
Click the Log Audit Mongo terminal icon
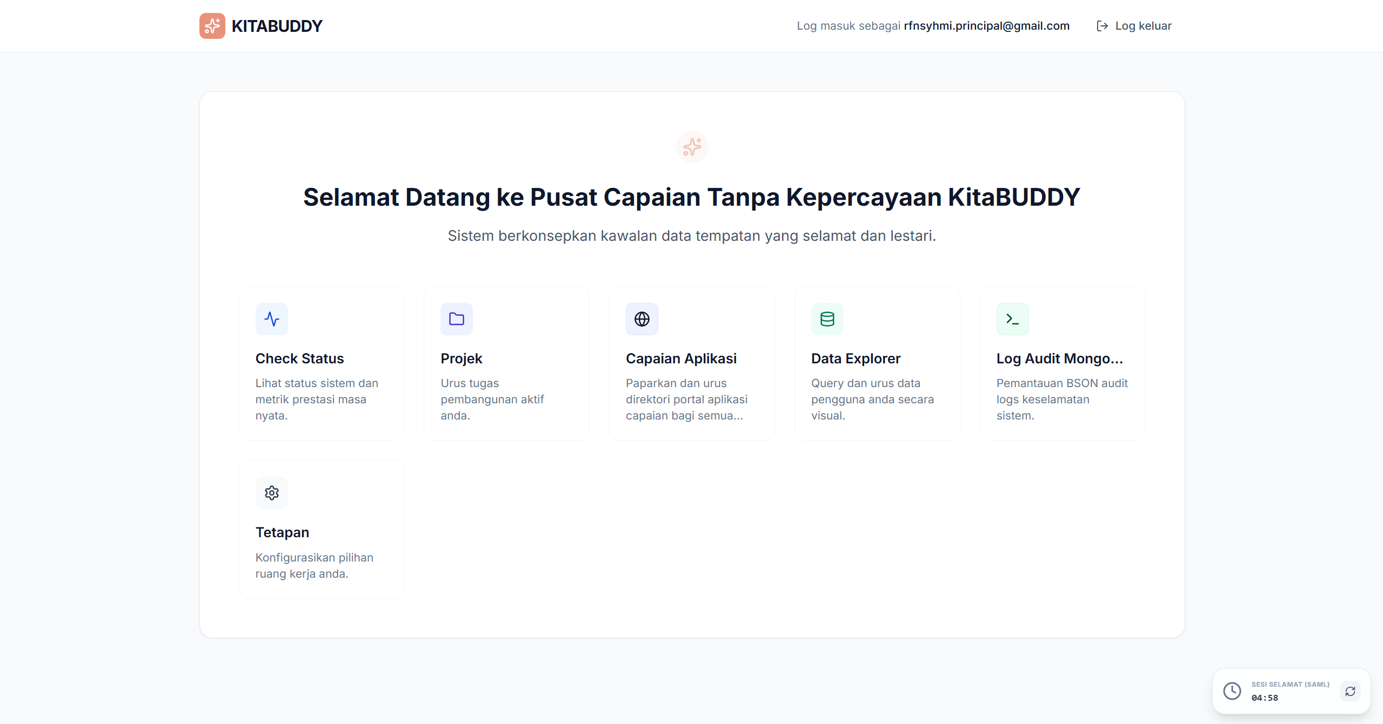click(x=1013, y=319)
